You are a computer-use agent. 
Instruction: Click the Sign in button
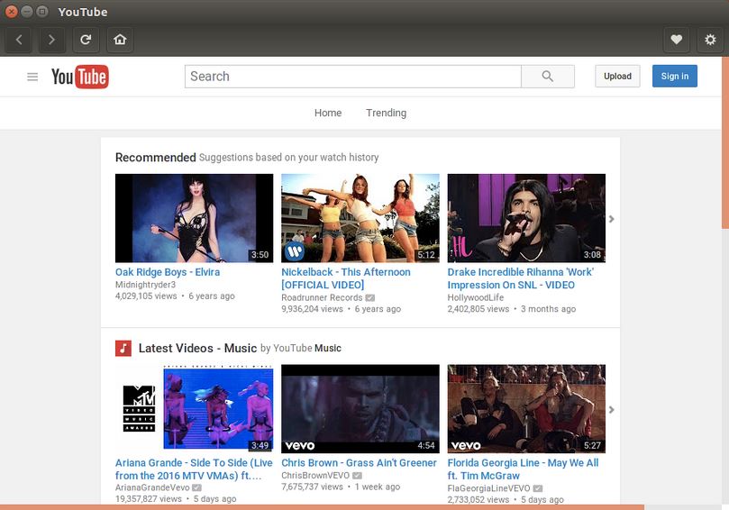tap(675, 77)
